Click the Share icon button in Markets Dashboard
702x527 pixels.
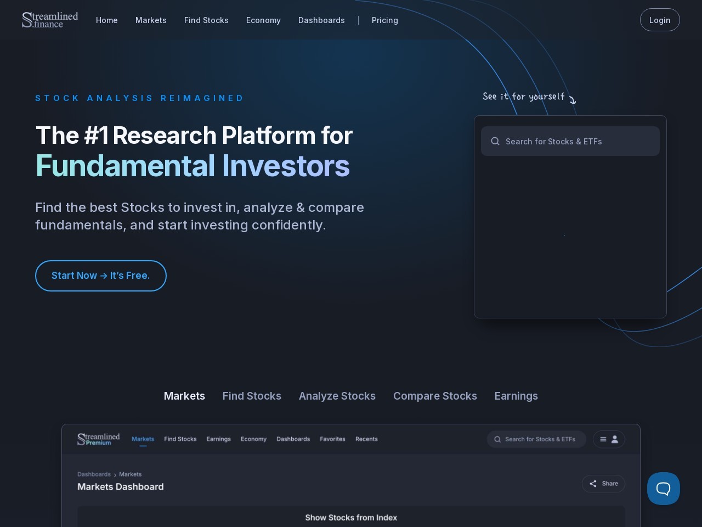pos(603,484)
